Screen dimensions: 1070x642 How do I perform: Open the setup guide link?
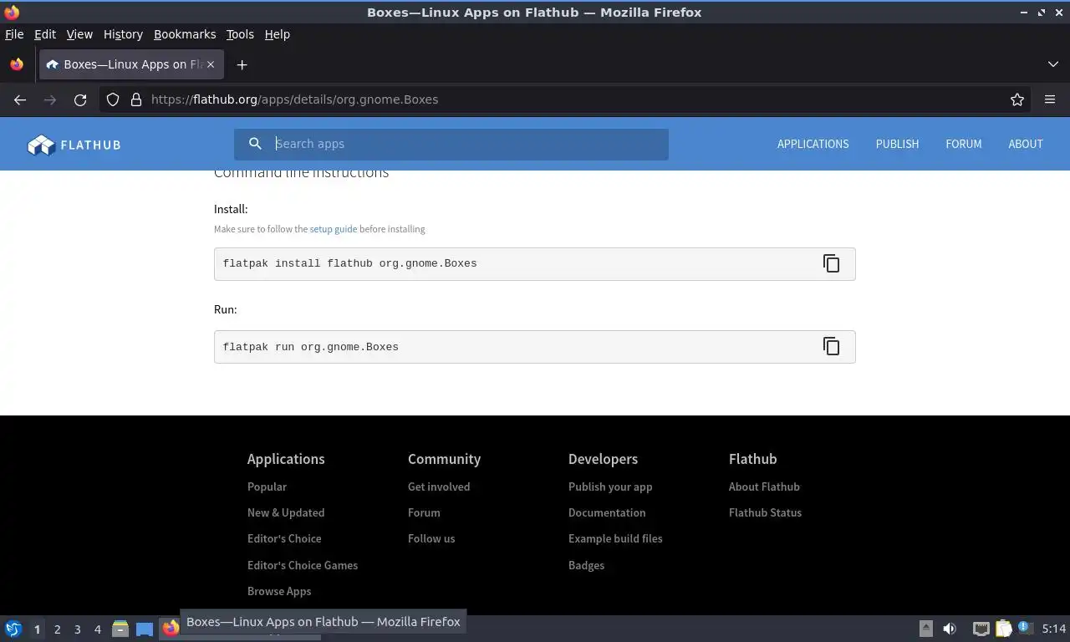click(x=334, y=229)
